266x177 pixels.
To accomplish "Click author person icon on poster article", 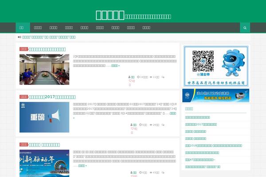I will 131,173.
